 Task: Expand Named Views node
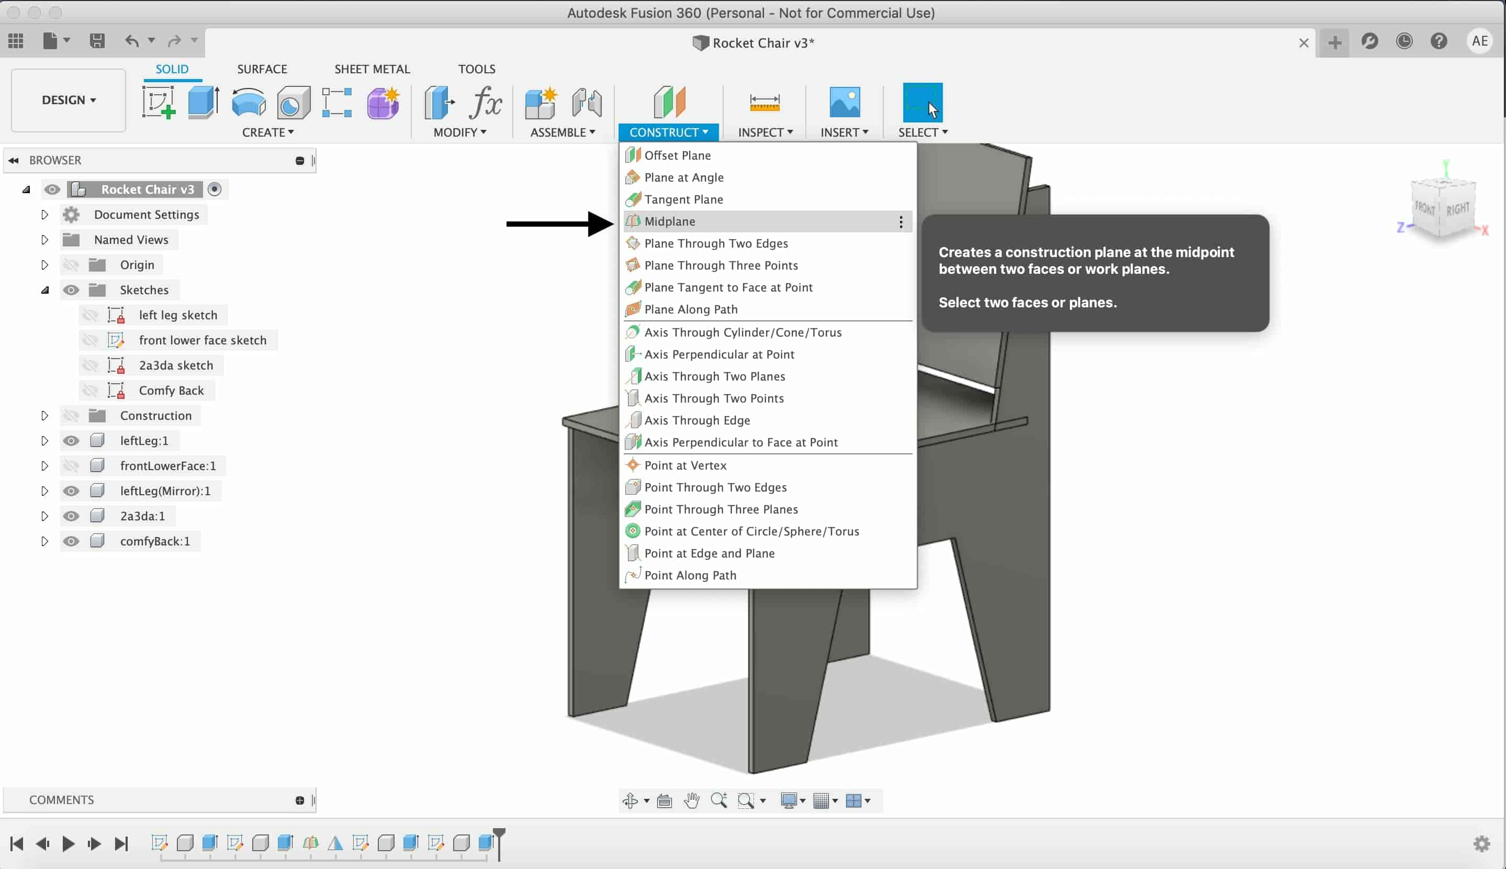44,239
